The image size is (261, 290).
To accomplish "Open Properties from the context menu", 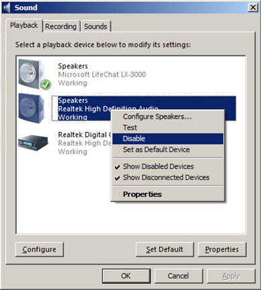I will (167, 194).
